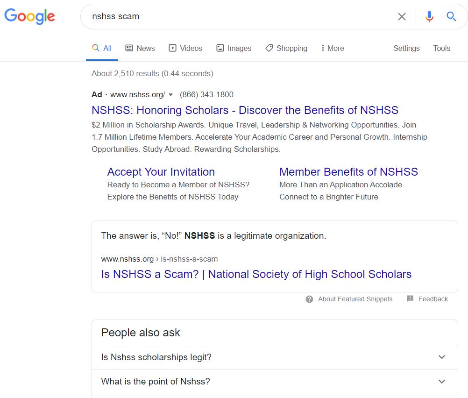Open the 'Member Benefits of NSHSS' sitelink
The image size is (468, 398).
point(348,172)
